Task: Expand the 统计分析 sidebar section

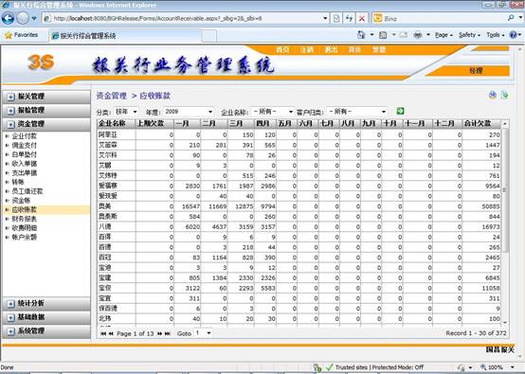Action: click(46, 303)
